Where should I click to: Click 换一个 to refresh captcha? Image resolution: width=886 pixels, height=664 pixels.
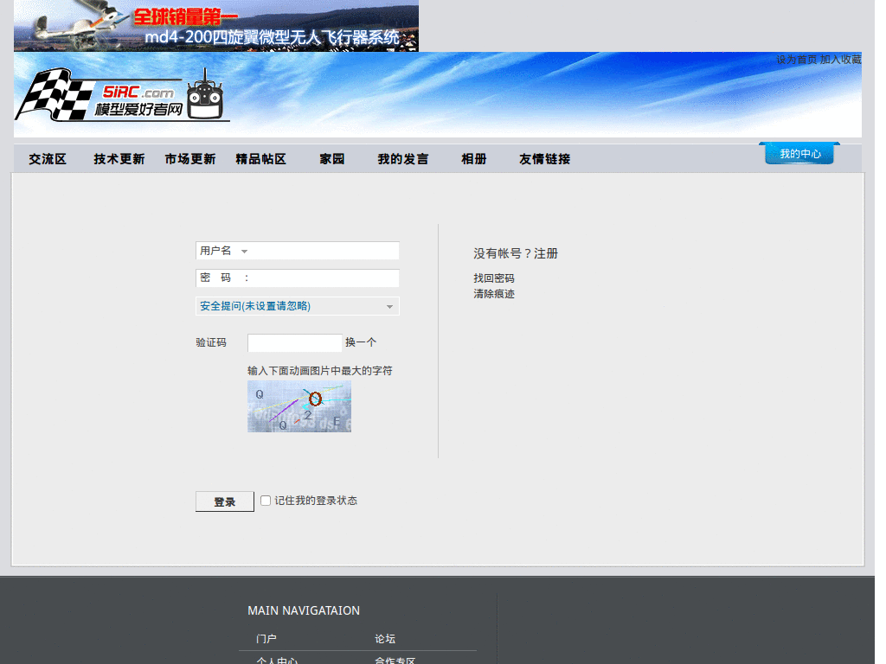click(x=361, y=342)
